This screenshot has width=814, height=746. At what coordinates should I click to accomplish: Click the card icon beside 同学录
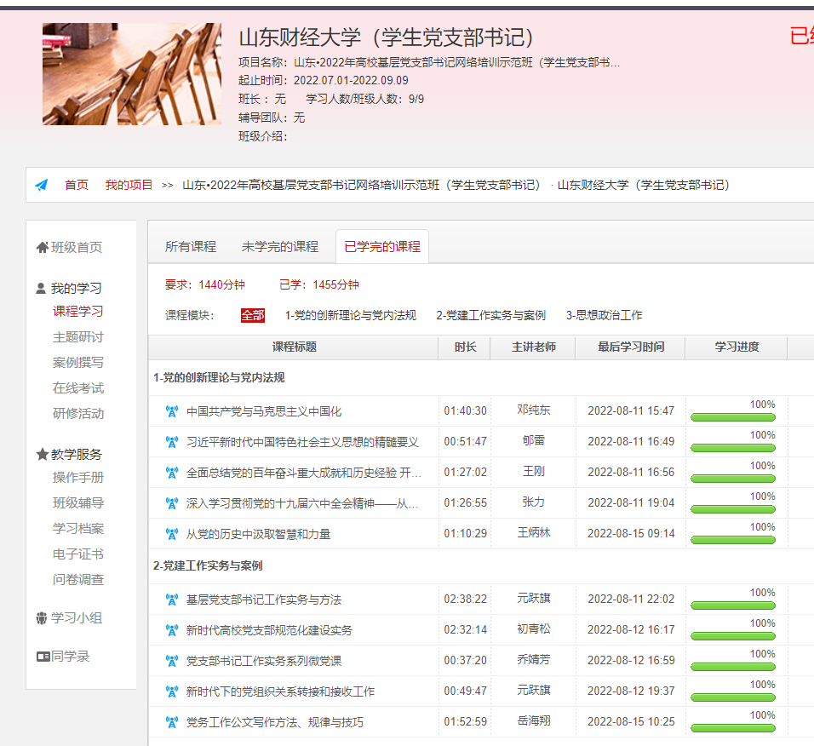[43, 657]
